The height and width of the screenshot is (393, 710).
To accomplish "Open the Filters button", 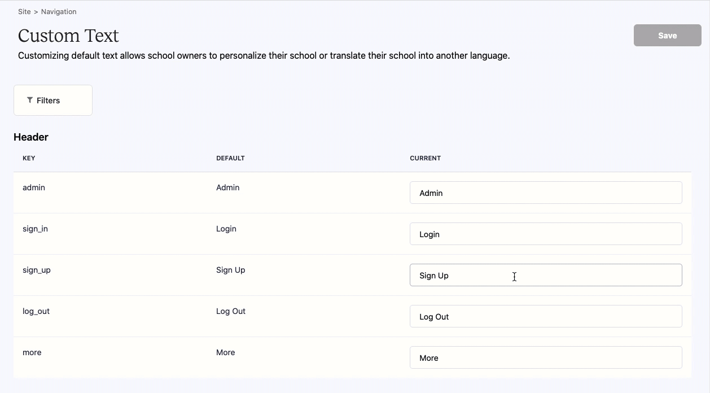I will 53,100.
